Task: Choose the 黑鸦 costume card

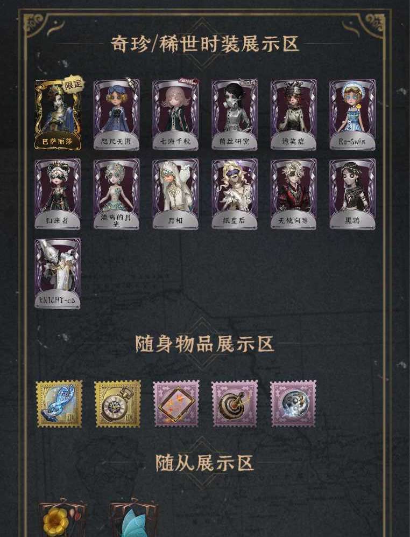Action: [352, 194]
